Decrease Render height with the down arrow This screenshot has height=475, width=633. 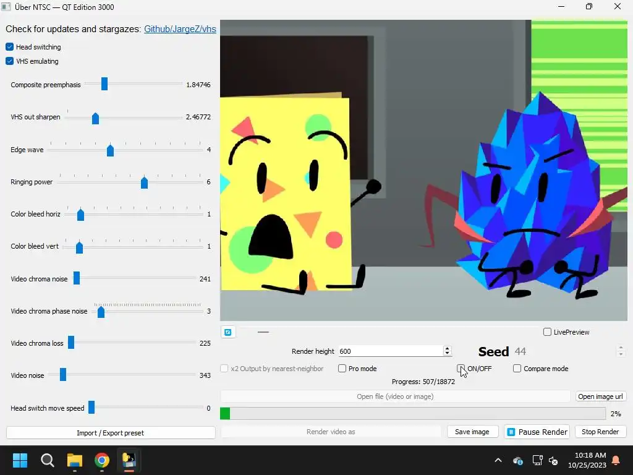click(447, 353)
